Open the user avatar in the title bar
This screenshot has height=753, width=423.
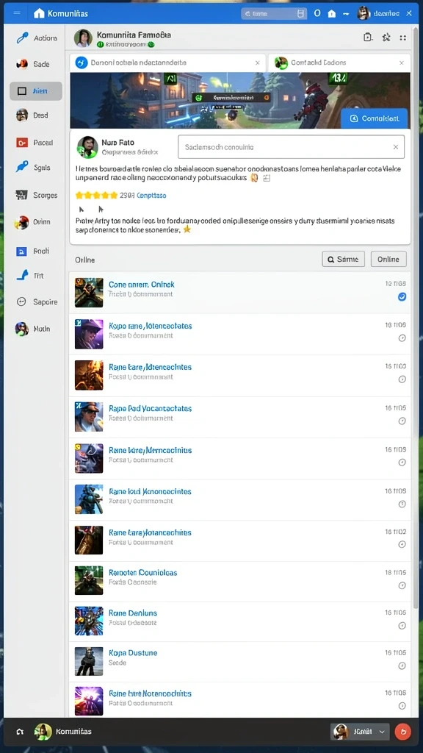pos(364,13)
